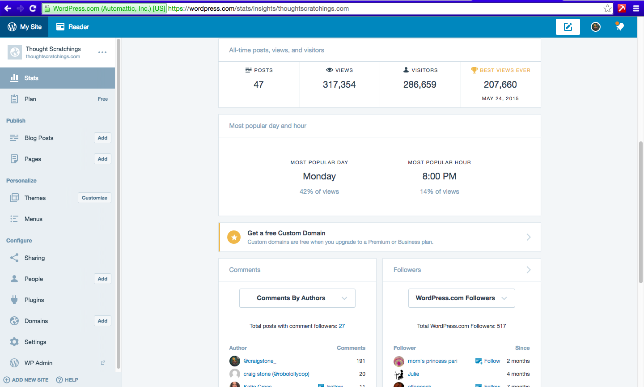Open the @craigstone_ author link

(260, 361)
